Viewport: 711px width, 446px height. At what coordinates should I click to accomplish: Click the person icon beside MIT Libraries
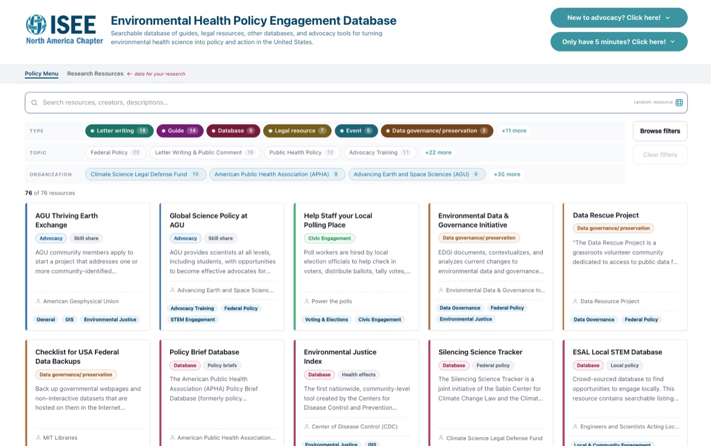[x=38, y=438]
